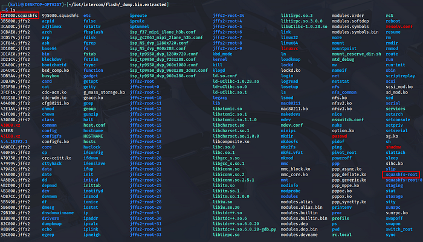Select the libcomposite.ko module name
The width and height of the screenshot is (423, 242).
tap(231, 141)
